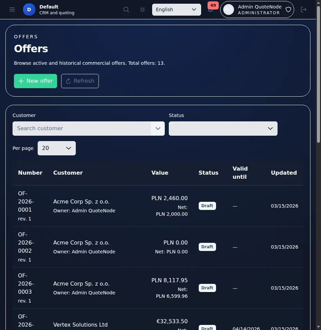This screenshot has width=321, height=330.
Task: Click the administrator shield icon
Action: [288, 9]
